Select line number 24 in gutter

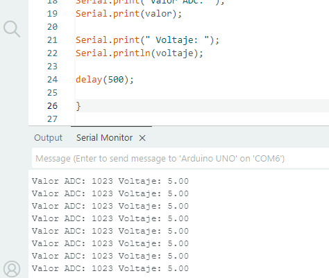[52, 80]
